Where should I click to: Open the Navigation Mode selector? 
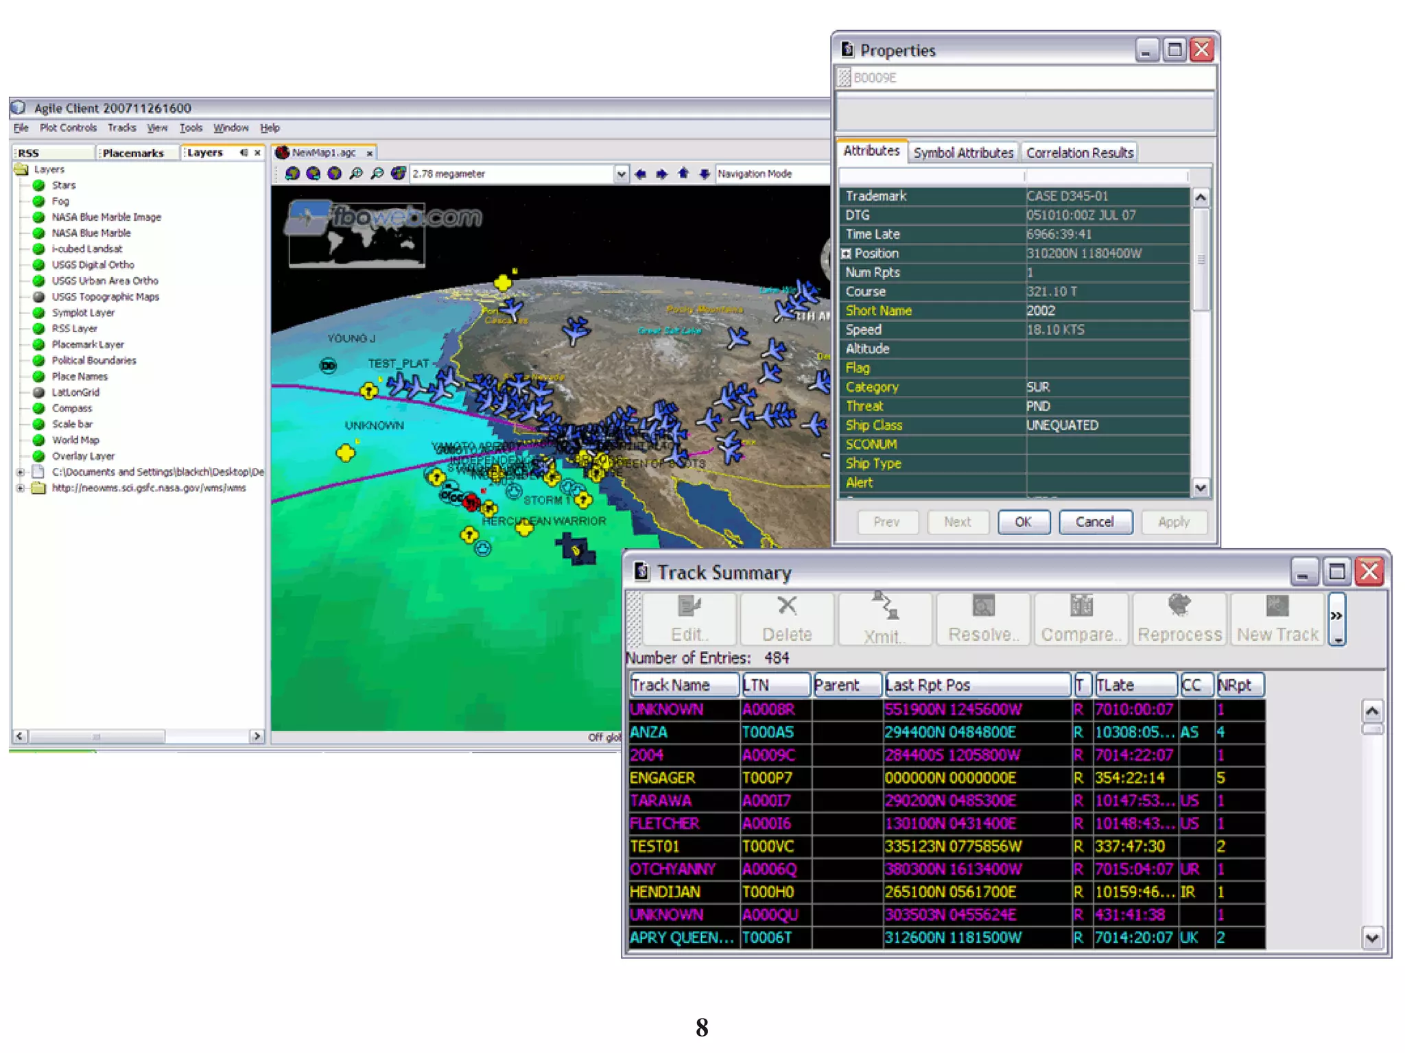pyautogui.click(x=772, y=174)
